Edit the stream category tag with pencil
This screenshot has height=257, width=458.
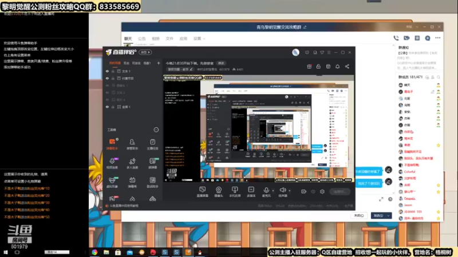(191, 69)
